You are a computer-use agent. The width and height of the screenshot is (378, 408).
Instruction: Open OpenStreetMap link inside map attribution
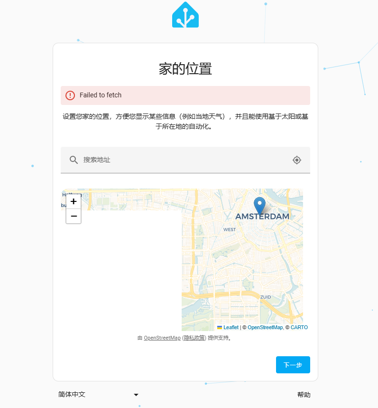(265, 327)
